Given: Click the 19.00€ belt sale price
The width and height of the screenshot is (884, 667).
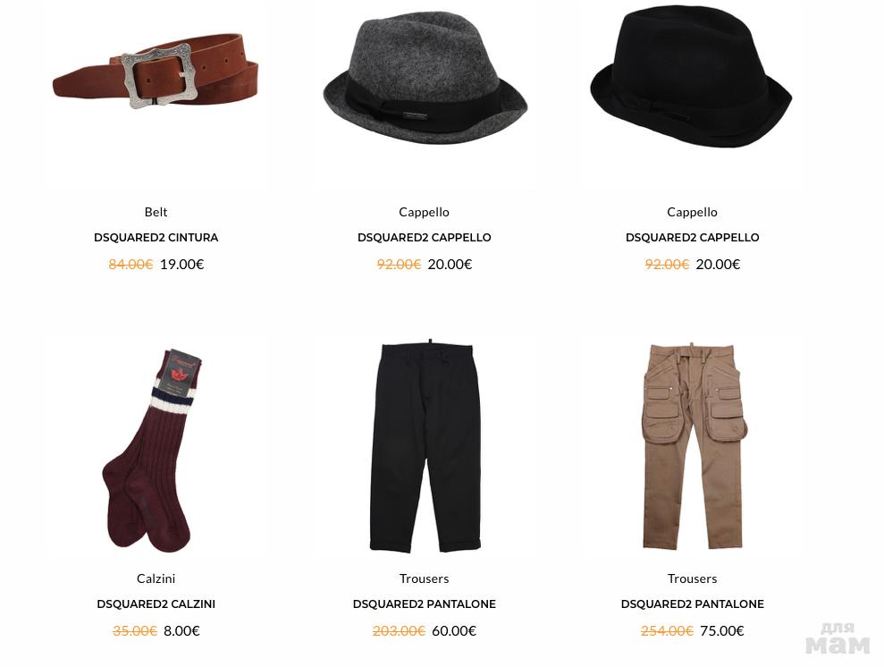Looking at the screenshot, I should pyautogui.click(x=181, y=264).
